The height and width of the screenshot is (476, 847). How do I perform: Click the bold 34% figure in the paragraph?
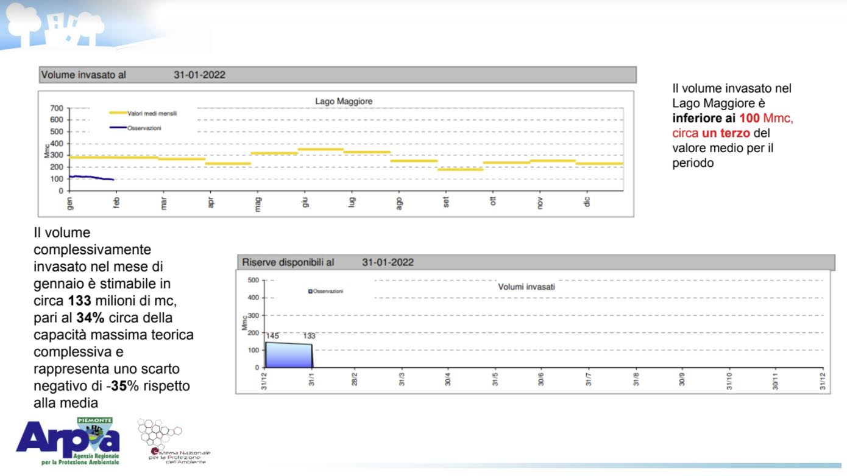(x=90, y=318)
